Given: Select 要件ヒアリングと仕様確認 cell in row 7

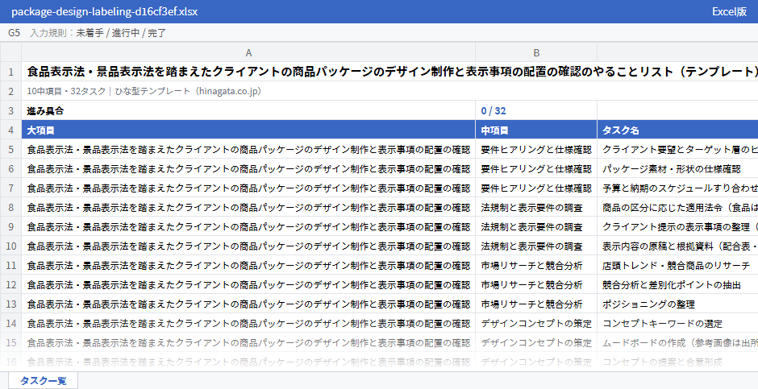Looking at the screenshot, I should pos(536,188).
